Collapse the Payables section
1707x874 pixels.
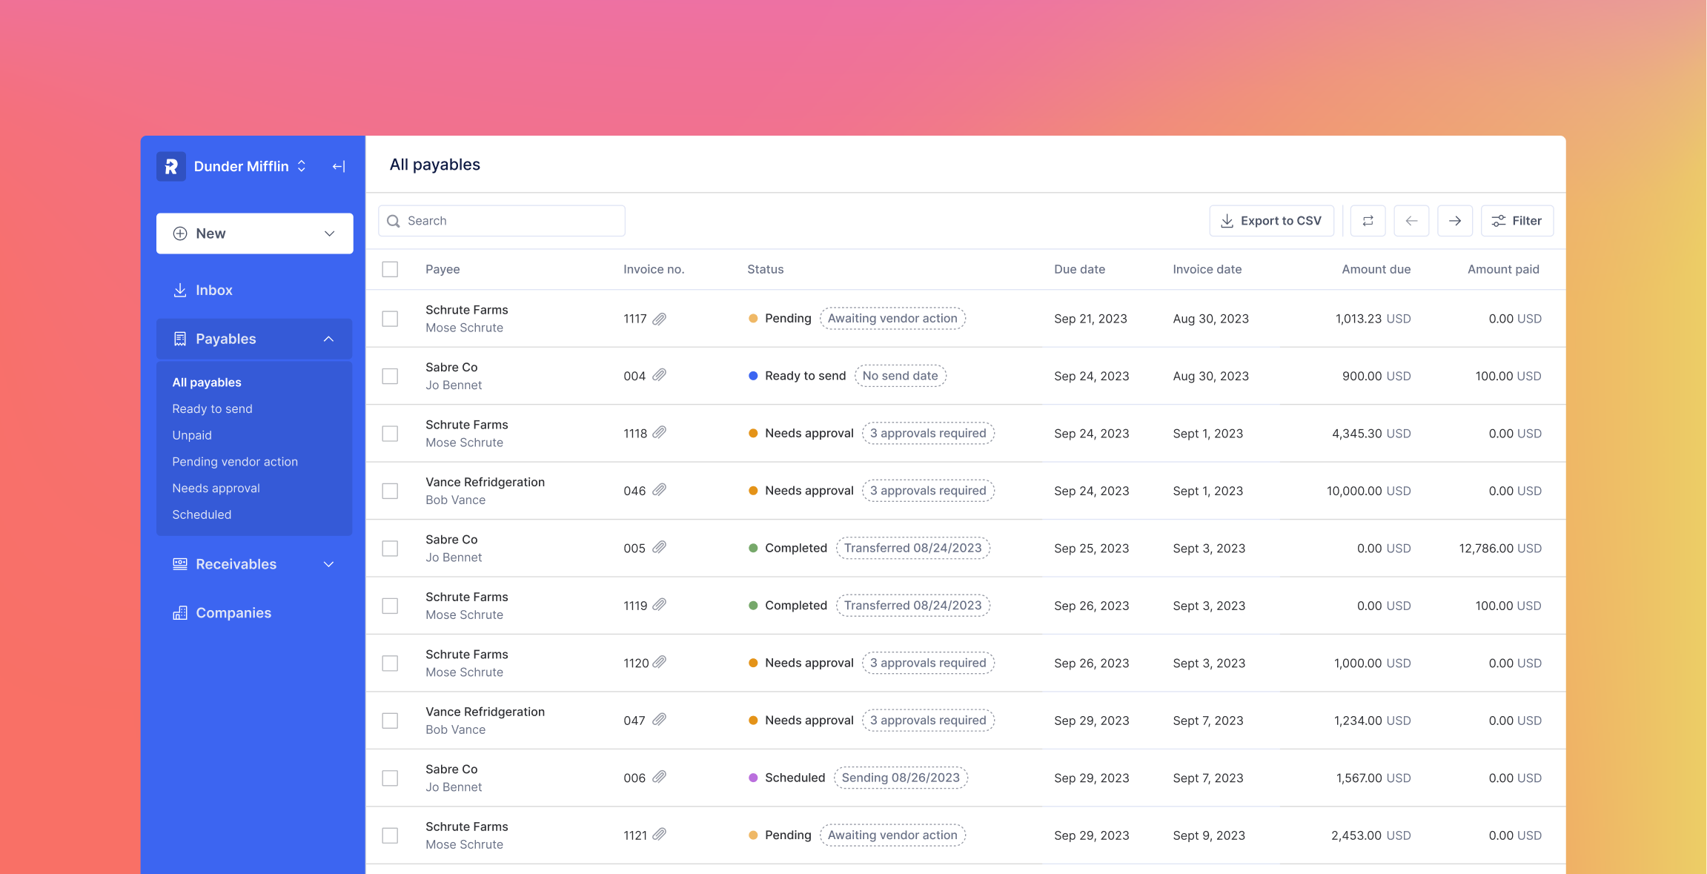(328, 339)
